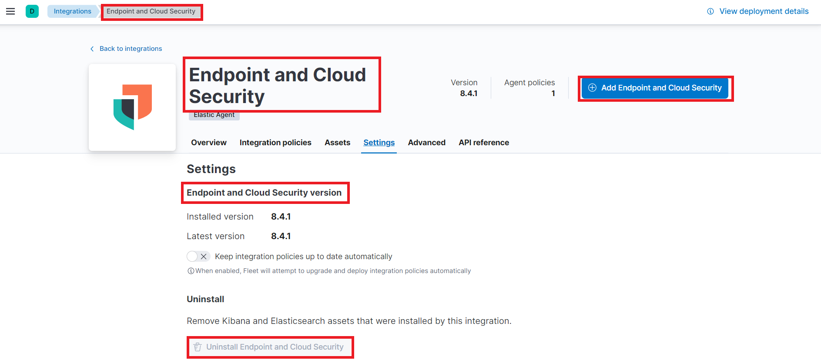Select the Settings tab

(x=379, y=143)
